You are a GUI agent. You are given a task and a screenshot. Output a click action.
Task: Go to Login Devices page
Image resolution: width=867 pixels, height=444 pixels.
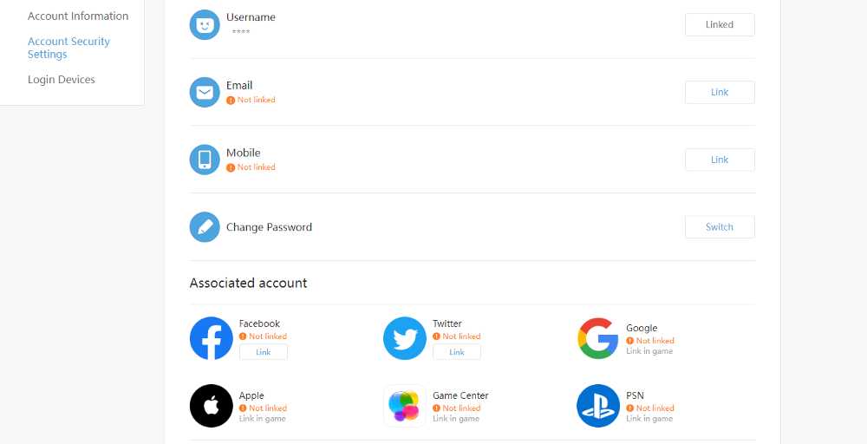62,80
